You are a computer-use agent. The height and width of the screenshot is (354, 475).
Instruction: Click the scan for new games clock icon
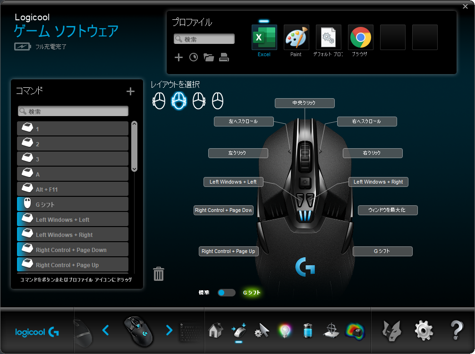tap(194, 57)
